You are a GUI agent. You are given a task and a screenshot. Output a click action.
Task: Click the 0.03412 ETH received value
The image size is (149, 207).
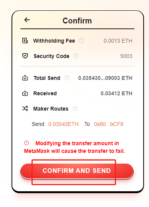point(116,93)
